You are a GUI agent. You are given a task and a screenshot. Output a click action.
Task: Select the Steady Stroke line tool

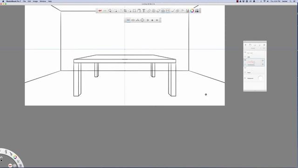click(173, 11)
